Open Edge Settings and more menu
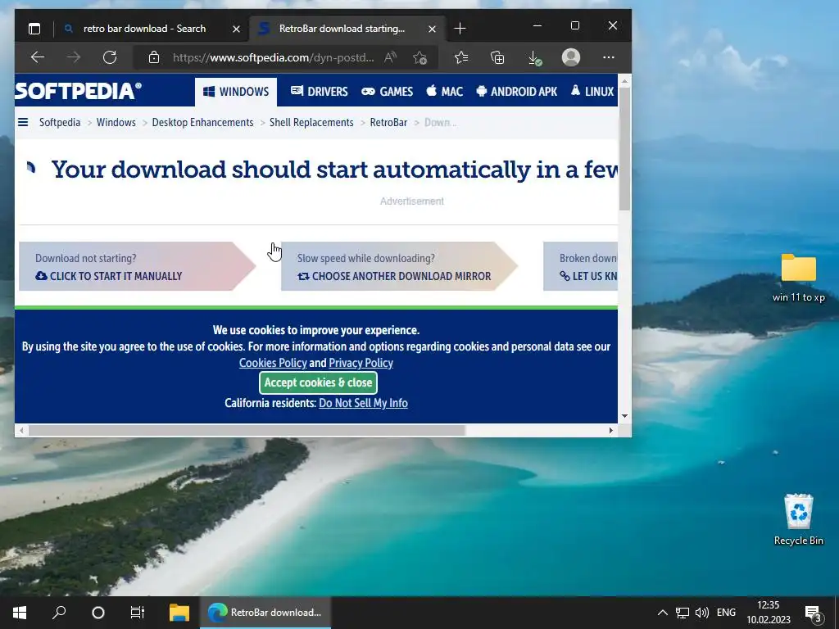Image resolution: width=839 pixels, height=629 pixels. 609,57
